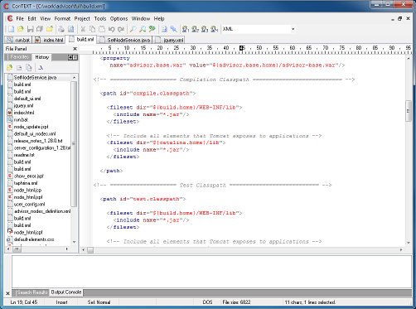Click the documents icon in File Panel toolbar
Screen dimensions: 416x309
28,67
